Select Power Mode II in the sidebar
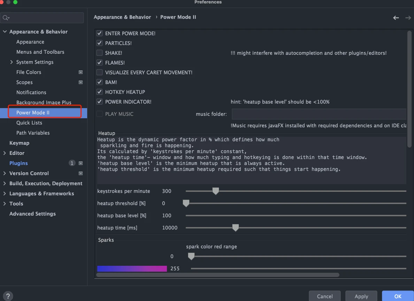This screenshot has height=301, width=414. coord(44,113)
